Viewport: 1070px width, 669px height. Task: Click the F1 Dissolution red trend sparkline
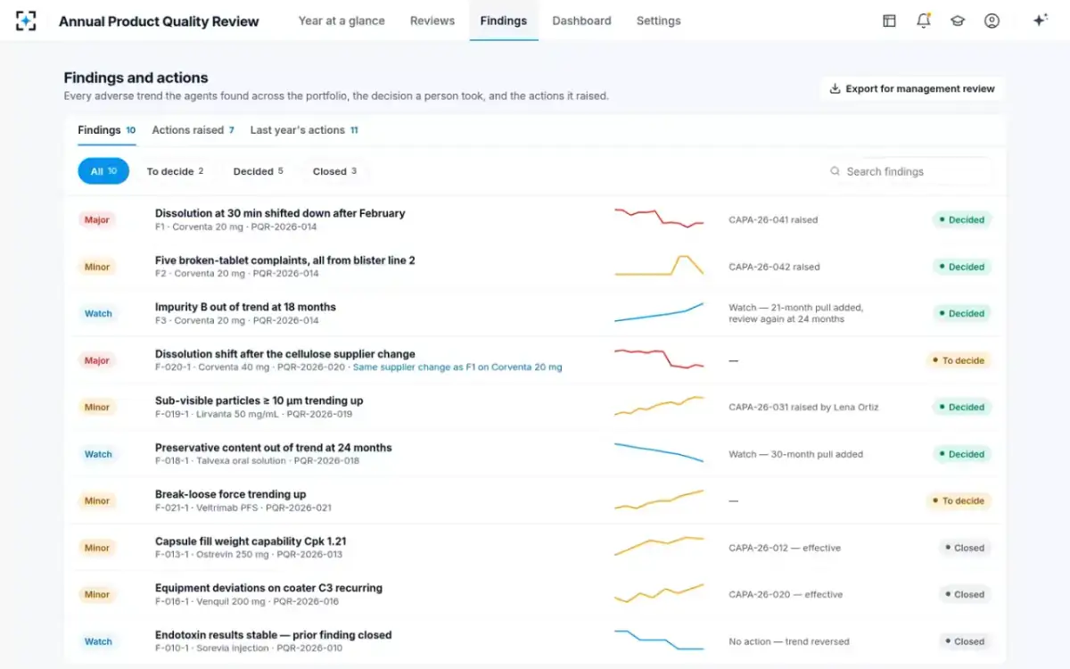click(x=659, y=219)
